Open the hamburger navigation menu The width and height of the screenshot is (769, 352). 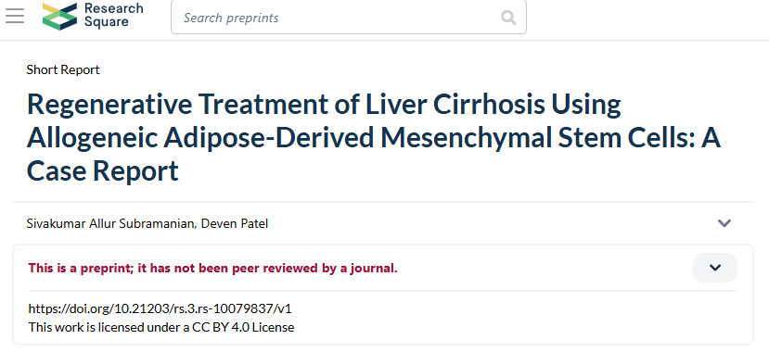pos(15,16)
